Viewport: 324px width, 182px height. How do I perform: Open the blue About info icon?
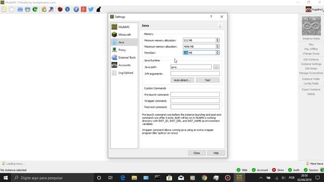[x=67, y=9]
